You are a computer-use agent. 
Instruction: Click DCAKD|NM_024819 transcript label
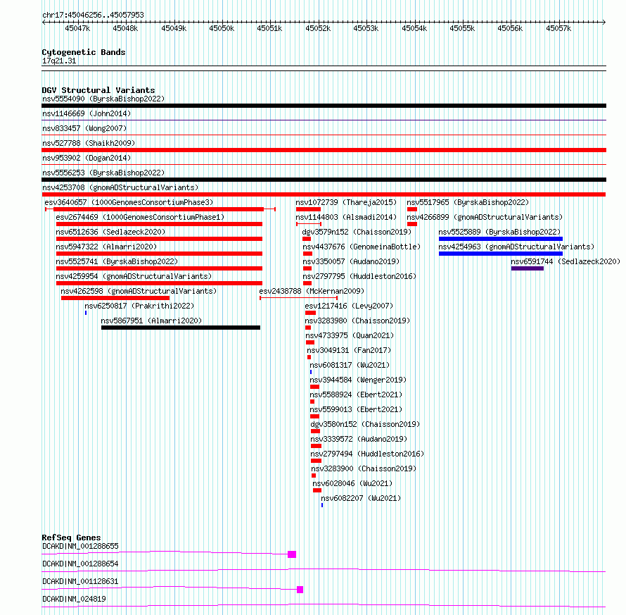(74, 599)
